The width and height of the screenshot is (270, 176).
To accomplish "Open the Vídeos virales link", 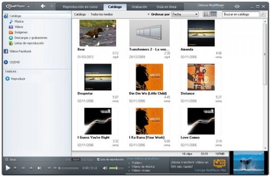I will [x=141, y=170].
